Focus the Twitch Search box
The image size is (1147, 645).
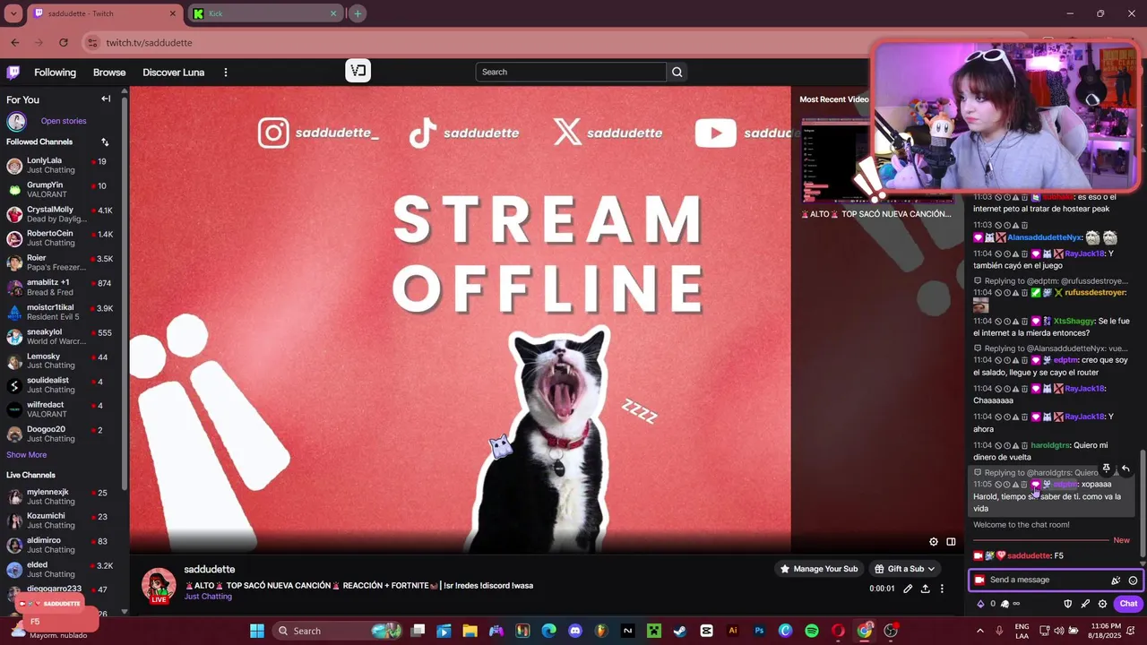click(x=572, y=72)
